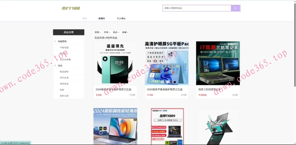Select the 中外名酒 subcategory
This screenshot has height=145, width=296.
[64, 78]
